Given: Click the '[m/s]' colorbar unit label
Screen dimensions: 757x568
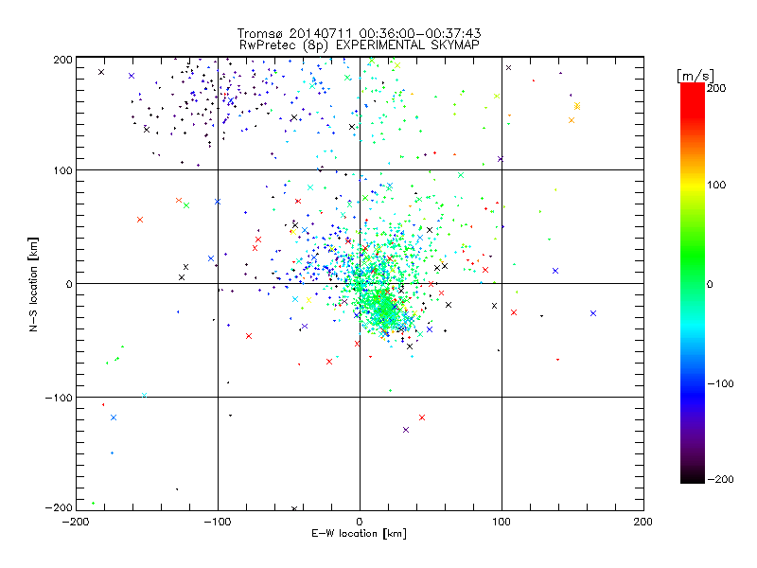Looking at the screenshot, I should 695,76.
